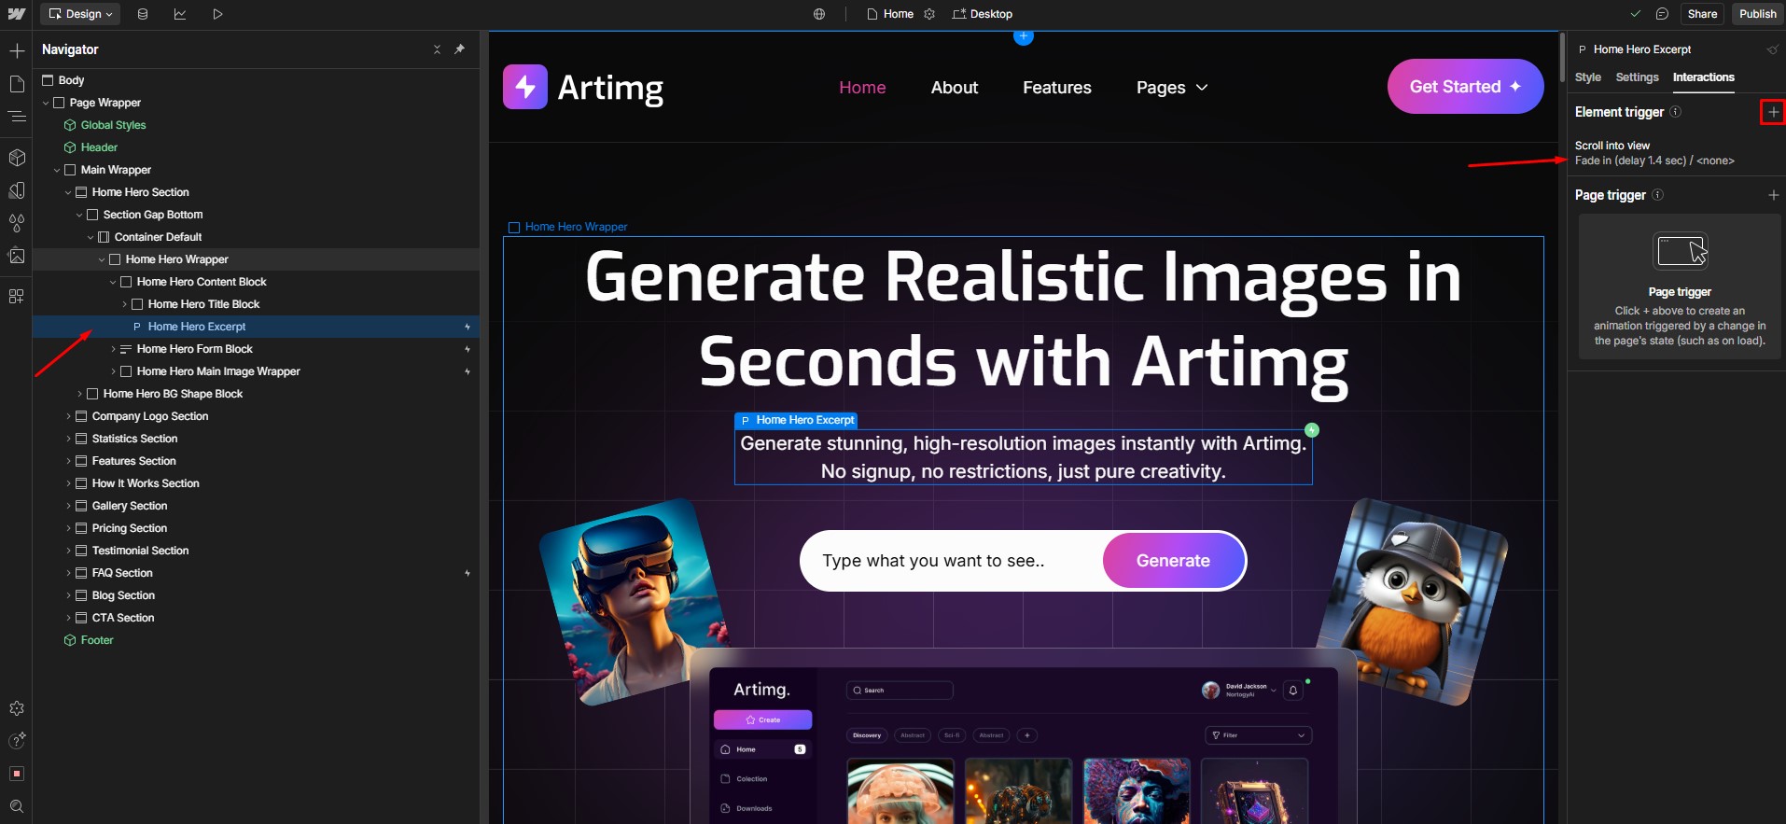The height and width of the screenshot is (824, 1786).
Task: Open the Design mode dropdown
Action: coord(80,14)
